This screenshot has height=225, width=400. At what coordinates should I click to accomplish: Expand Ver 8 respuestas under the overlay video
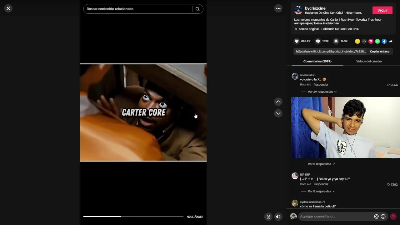(321, 164)
